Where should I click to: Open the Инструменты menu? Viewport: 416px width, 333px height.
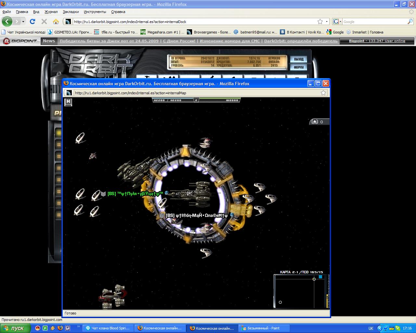(x=95, y=12)
